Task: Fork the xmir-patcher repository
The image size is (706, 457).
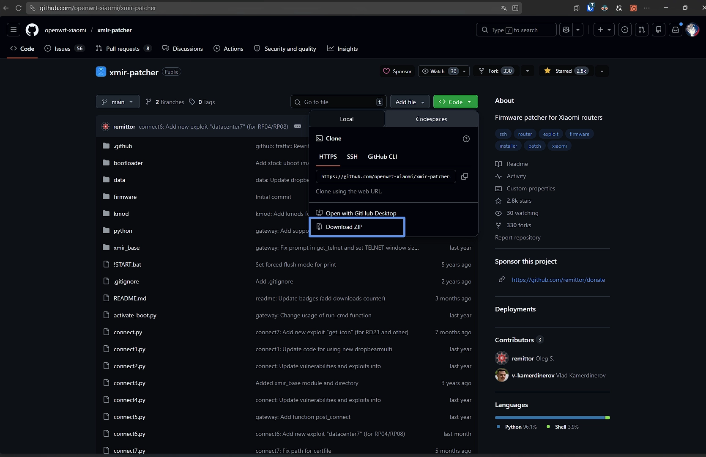Action: (496, 71)
